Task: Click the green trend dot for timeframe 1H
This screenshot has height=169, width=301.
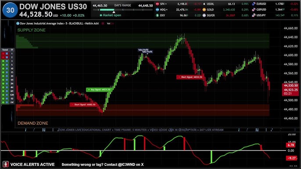Action: 3,80
